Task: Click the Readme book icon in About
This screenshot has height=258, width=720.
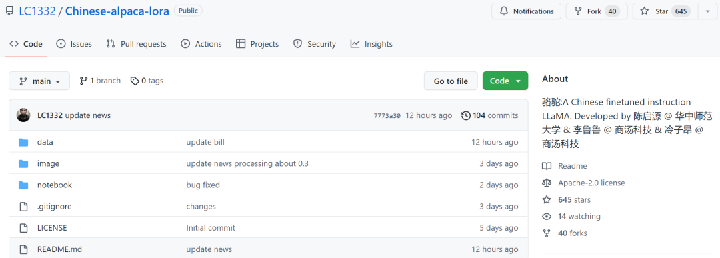Action: click(x=547, y=166)
